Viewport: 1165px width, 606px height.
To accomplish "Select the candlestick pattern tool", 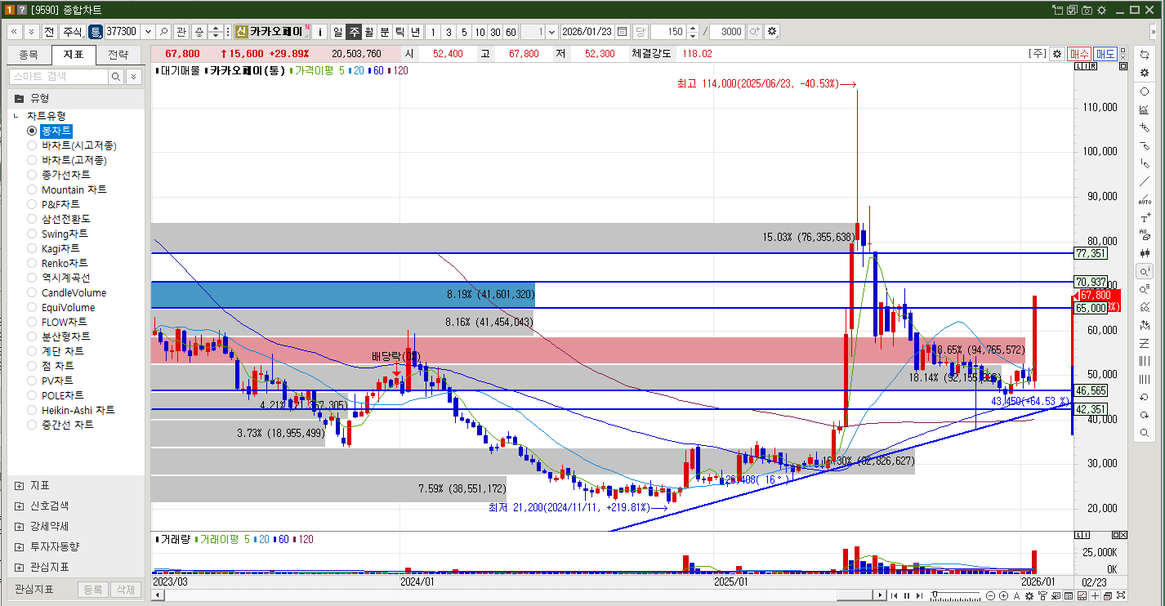I will [x=1144, y=253].
